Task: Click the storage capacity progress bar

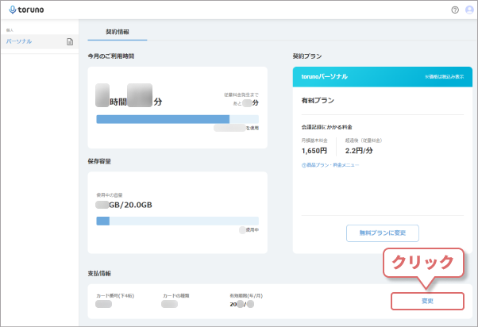Action: coord(177,221)
